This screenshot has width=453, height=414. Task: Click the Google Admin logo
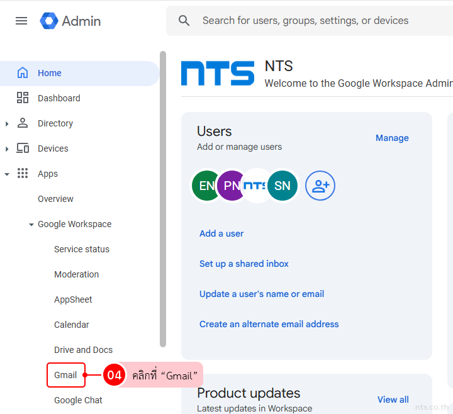click(70, 21)
